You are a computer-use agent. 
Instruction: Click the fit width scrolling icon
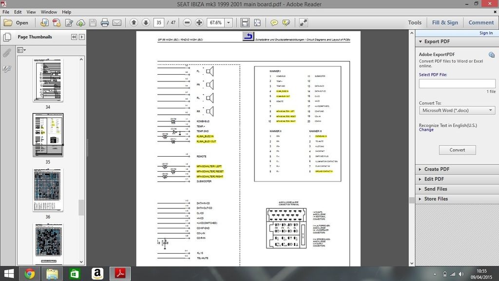click(x=245, y=22)
